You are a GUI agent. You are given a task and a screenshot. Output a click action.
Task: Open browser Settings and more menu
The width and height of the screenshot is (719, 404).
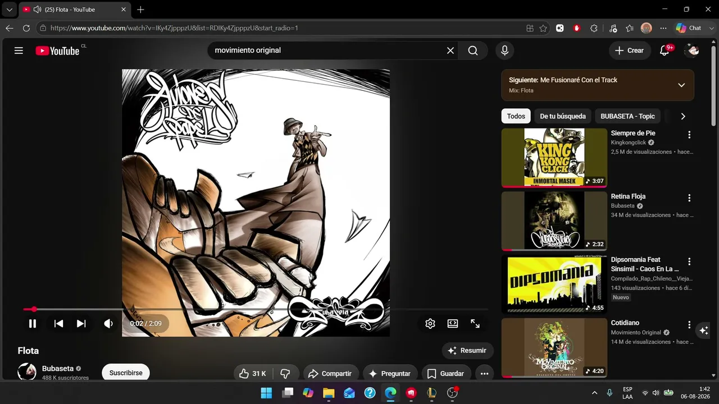(663, 28)
